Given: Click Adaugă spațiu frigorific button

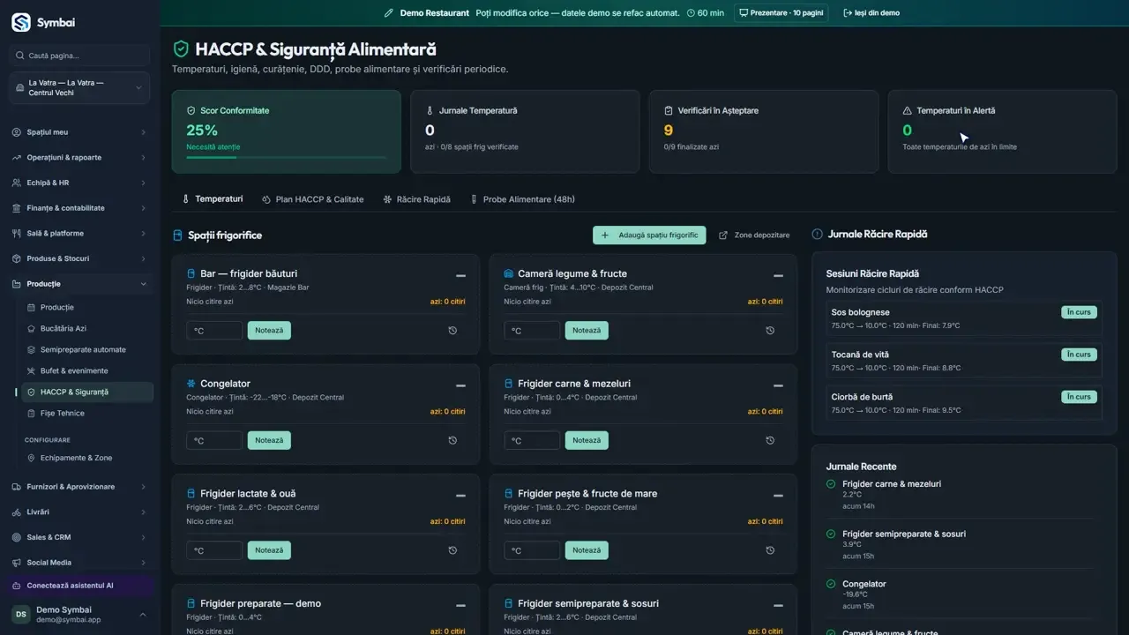Looking at the screenshot, I should pos(649,235).
